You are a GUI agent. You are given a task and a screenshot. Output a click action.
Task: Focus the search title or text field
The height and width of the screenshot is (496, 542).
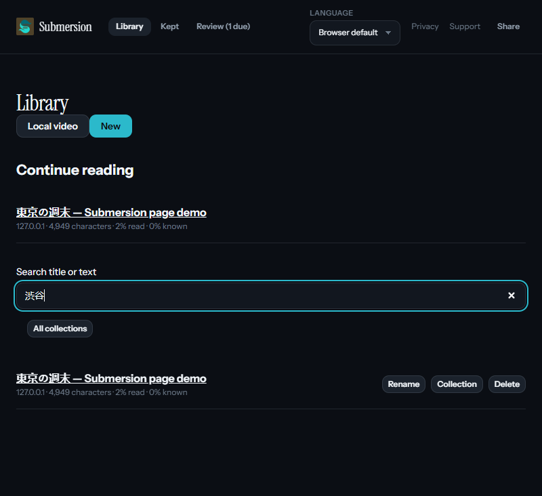[x=271, y=295]
